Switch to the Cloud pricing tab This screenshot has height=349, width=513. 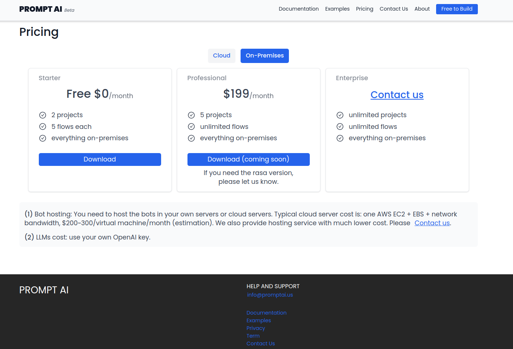(222, 56)
